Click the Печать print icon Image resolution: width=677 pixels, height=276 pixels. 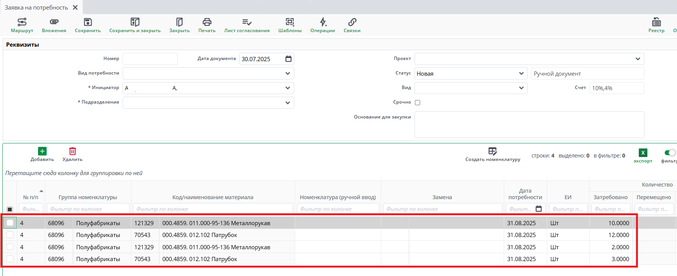(x=207, y=22)
